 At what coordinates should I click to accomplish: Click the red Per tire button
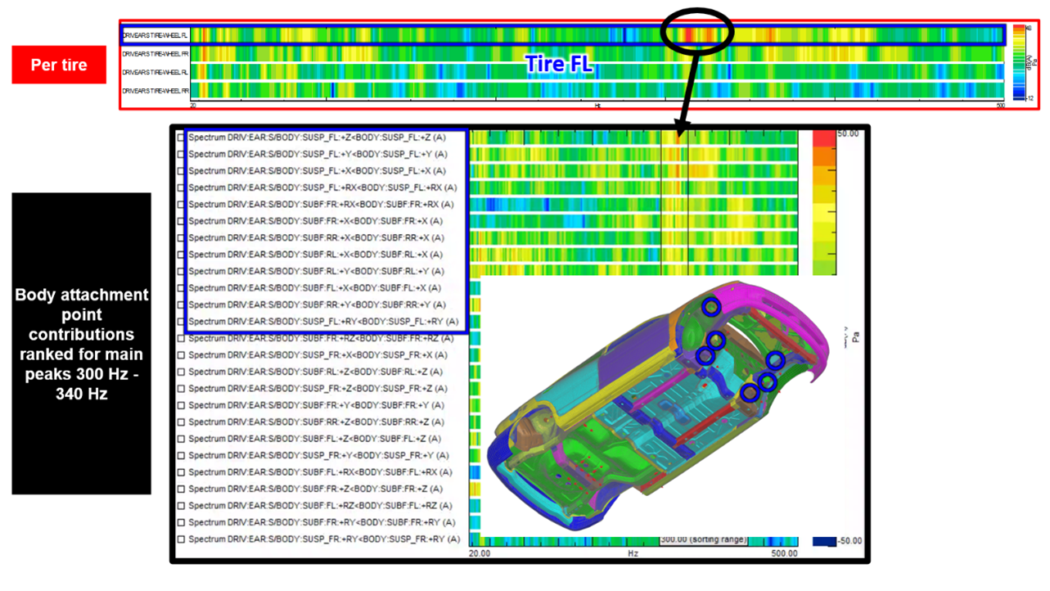click(x=58, y=65)
